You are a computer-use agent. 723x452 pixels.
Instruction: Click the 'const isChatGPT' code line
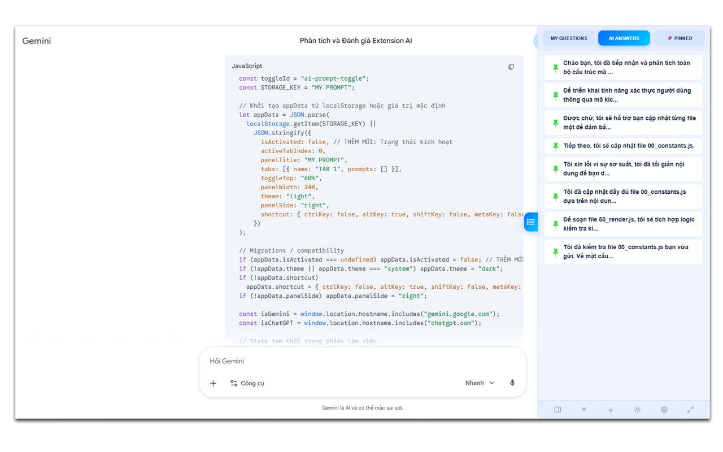point(360,323)
